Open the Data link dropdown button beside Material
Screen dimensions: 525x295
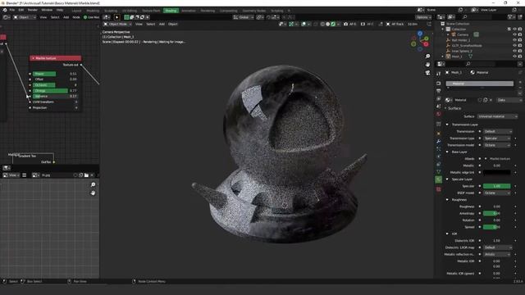coord(509,100)
